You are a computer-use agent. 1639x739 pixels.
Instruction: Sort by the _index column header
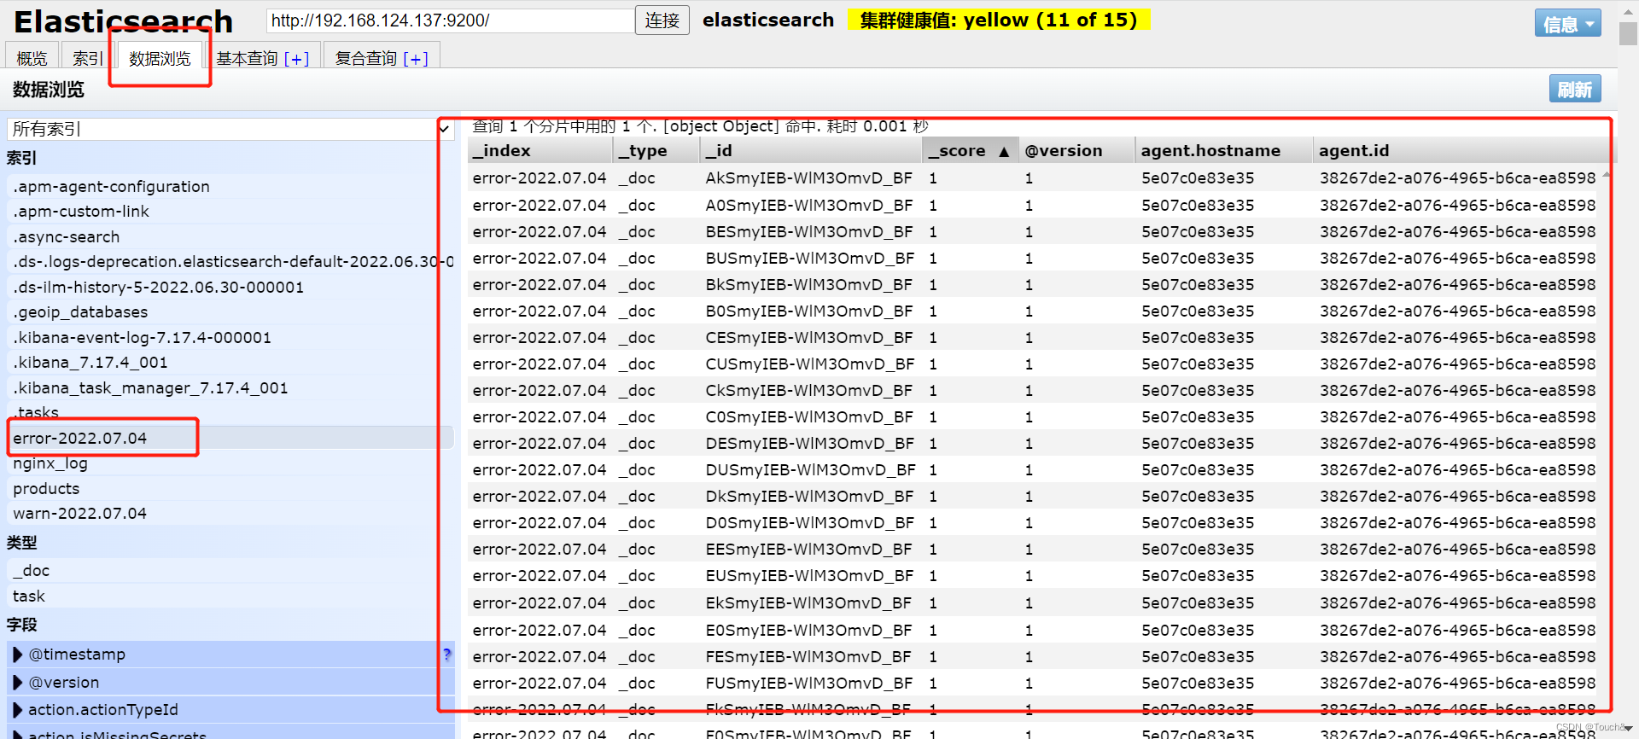[x=540, y=150]
